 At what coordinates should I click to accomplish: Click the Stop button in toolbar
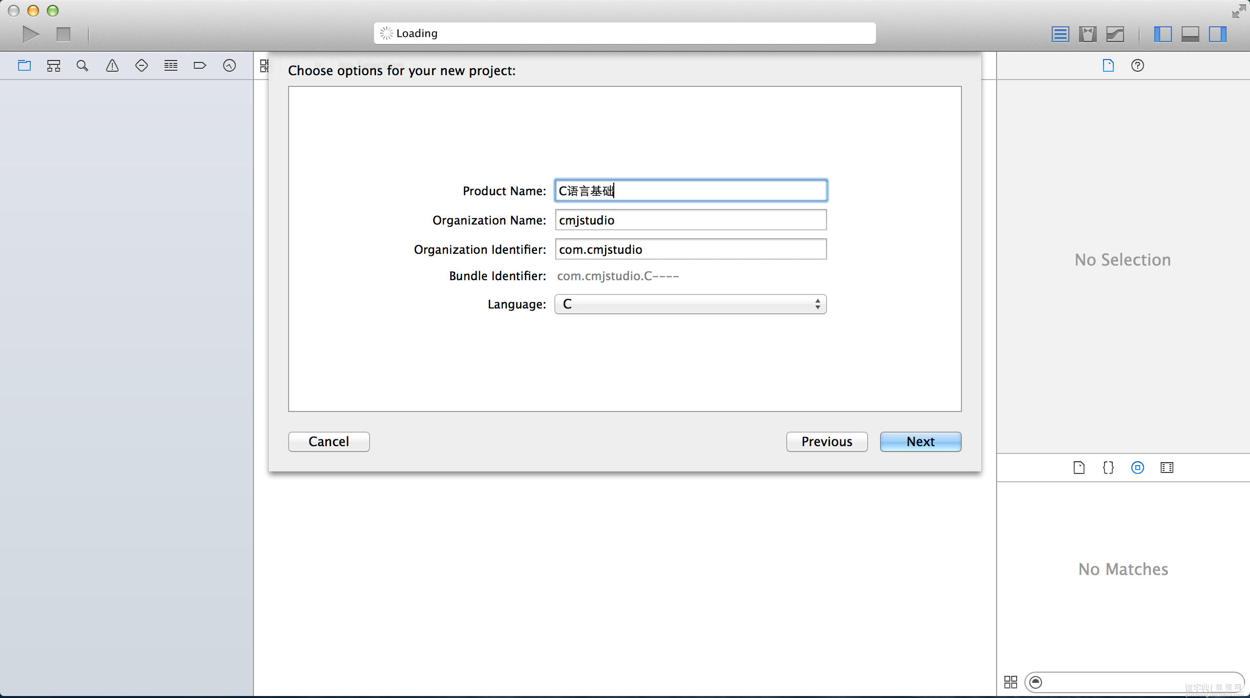63,33
